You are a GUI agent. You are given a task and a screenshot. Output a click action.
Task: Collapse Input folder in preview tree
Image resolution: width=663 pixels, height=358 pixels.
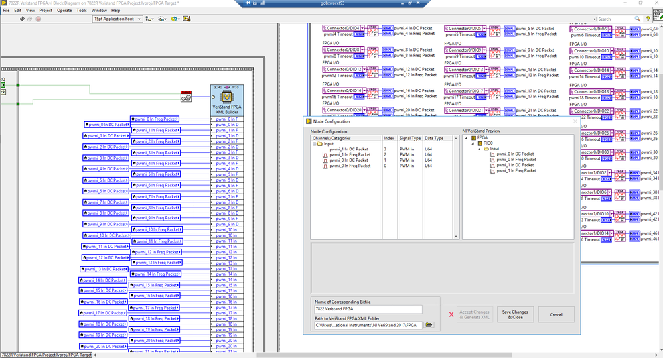[479, 149]
